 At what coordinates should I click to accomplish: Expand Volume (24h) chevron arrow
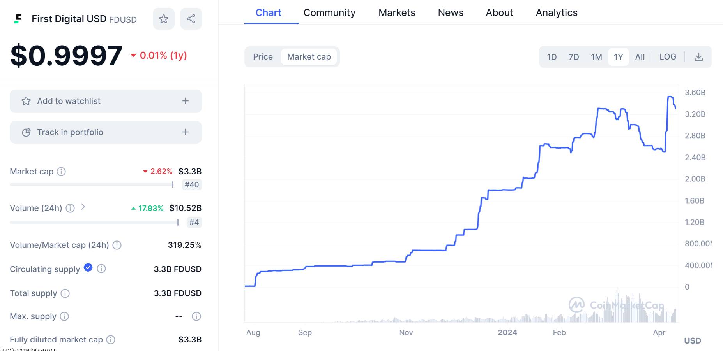[83, 207]
